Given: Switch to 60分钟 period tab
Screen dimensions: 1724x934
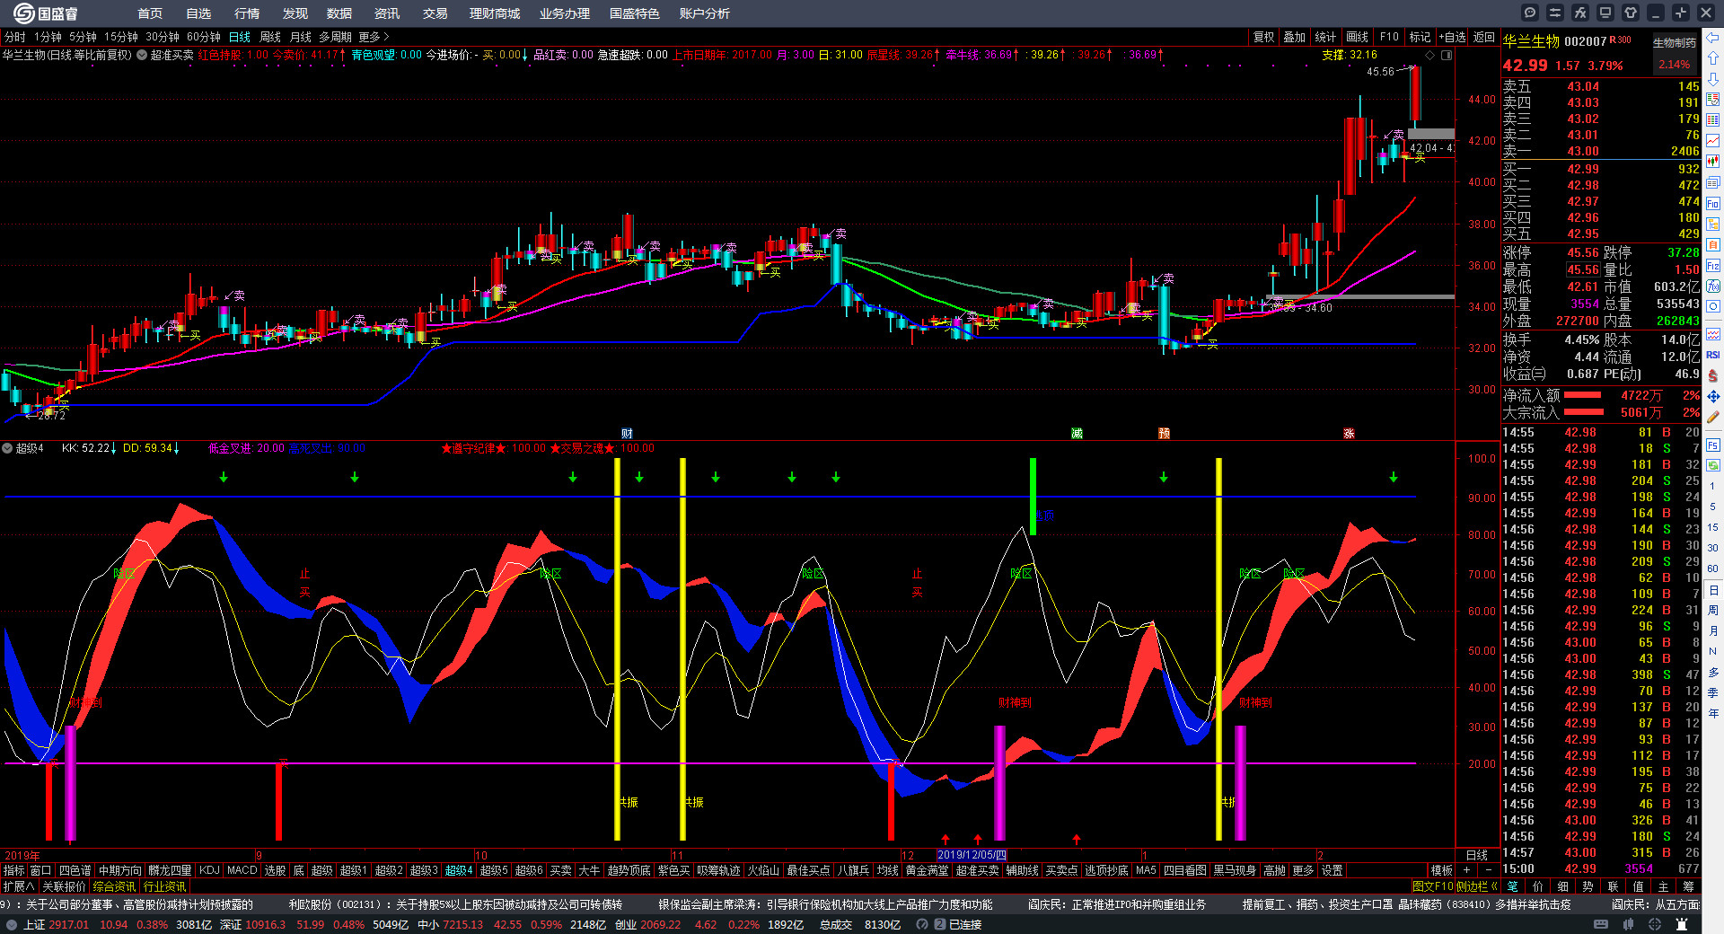Looking at the screenshot, I should (x=204, y=37).
